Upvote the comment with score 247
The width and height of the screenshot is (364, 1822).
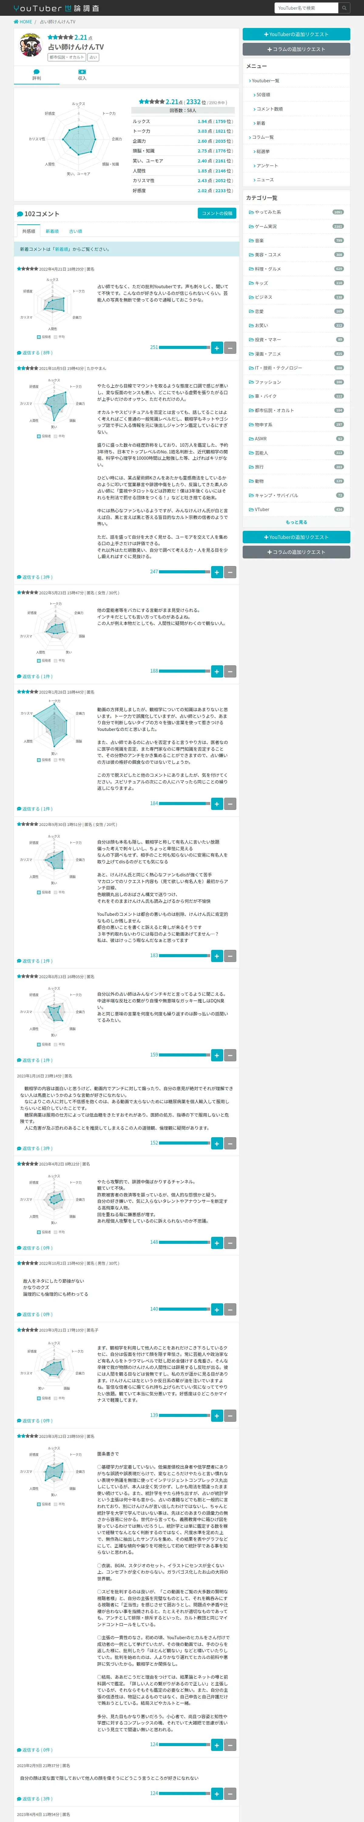click(x=217, y=572)
